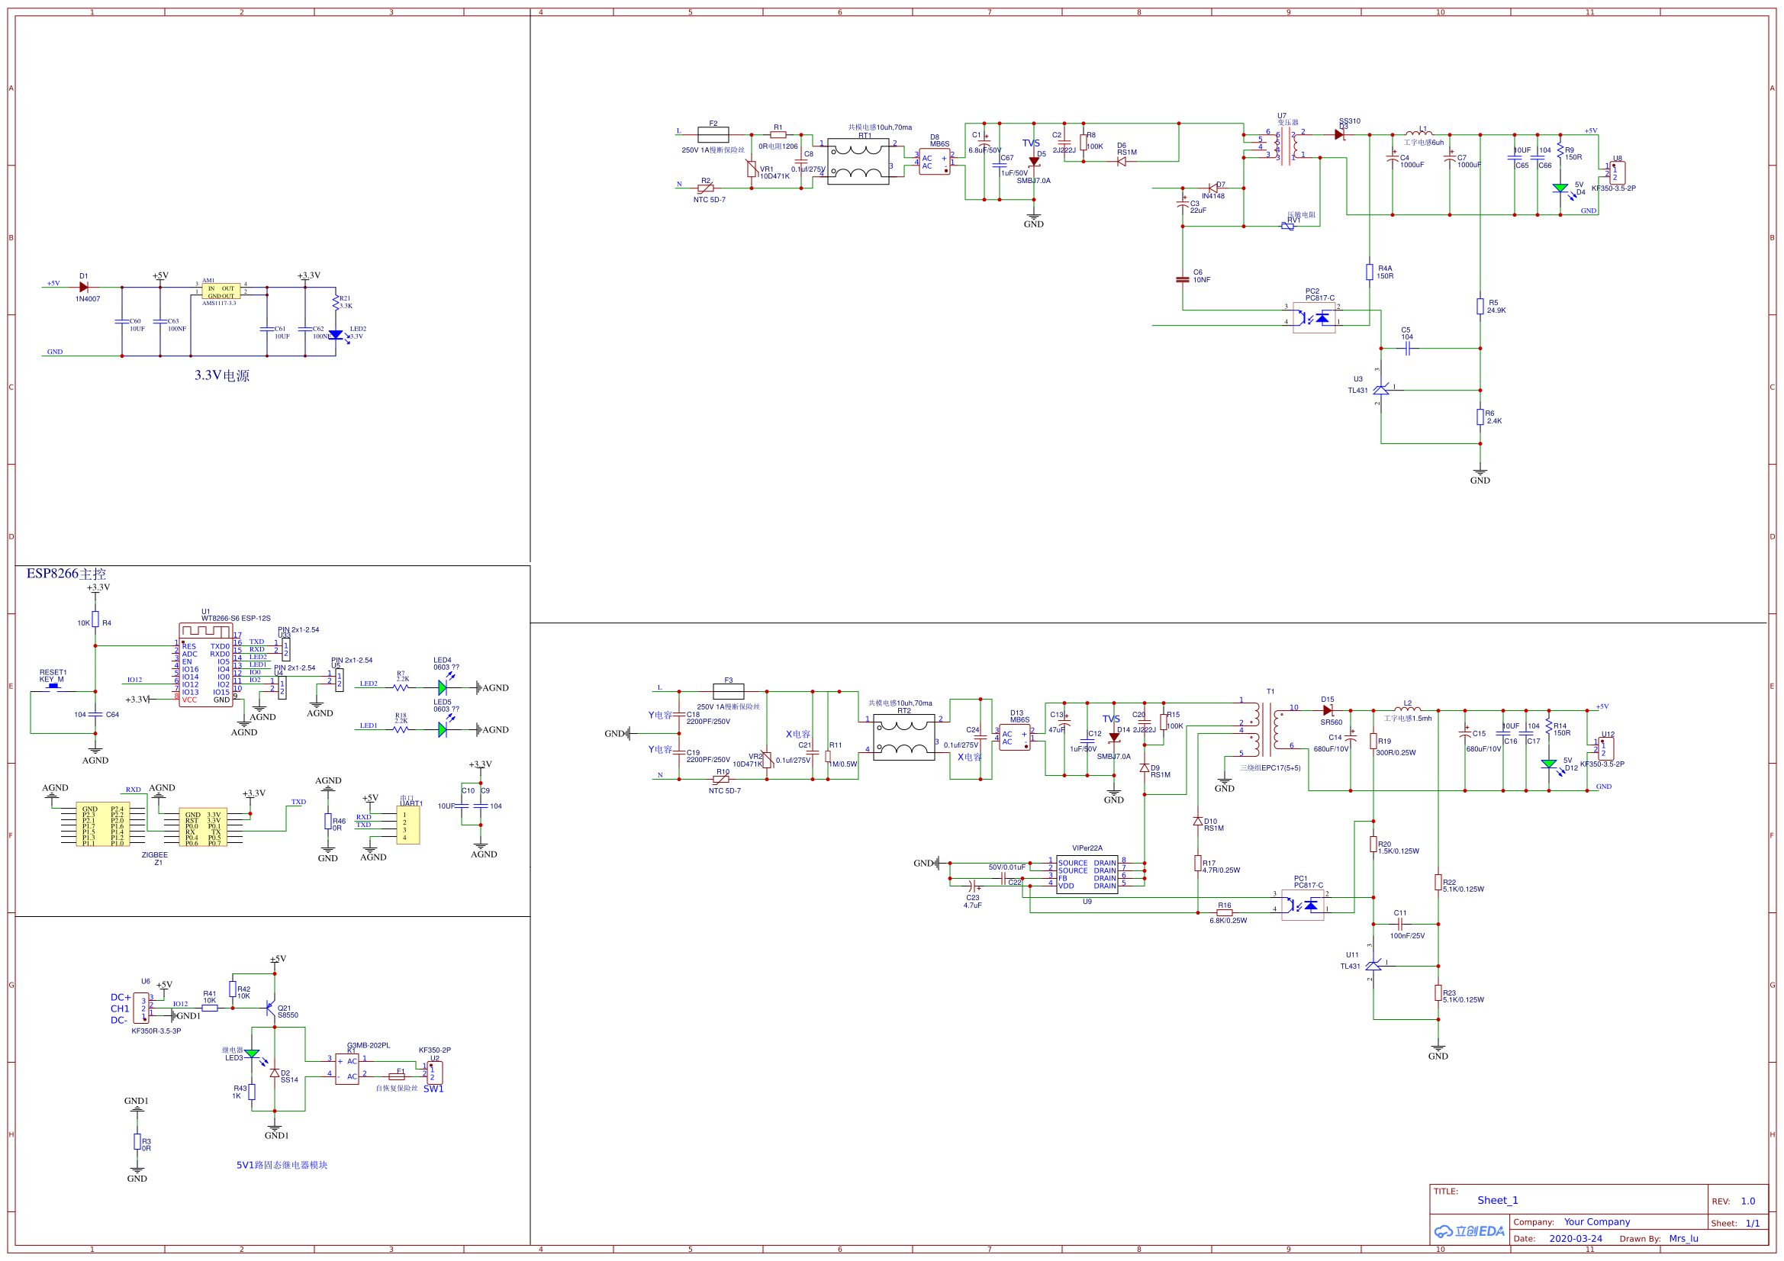Click the REV '1.0' value

pyautogui.click(x=1748, y=1201)
